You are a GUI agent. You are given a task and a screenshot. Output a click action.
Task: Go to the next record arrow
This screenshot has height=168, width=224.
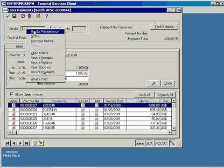pos(20,143)
